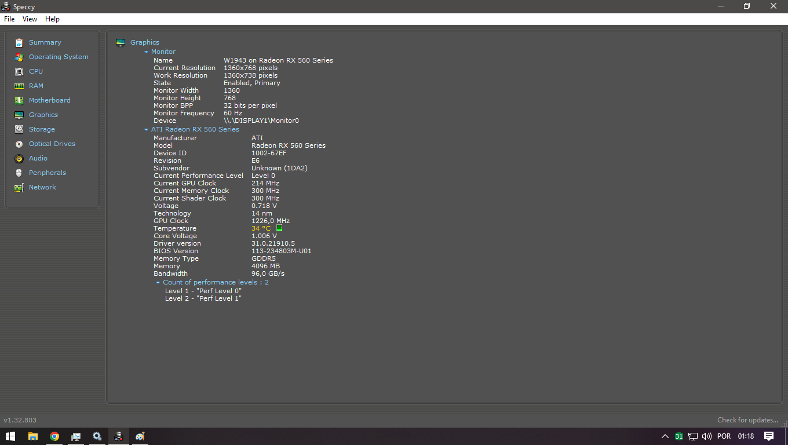Viewport: 788px width, 445px height.
Task: Click the Technology value 14 nm
Action: coord(262,213)
